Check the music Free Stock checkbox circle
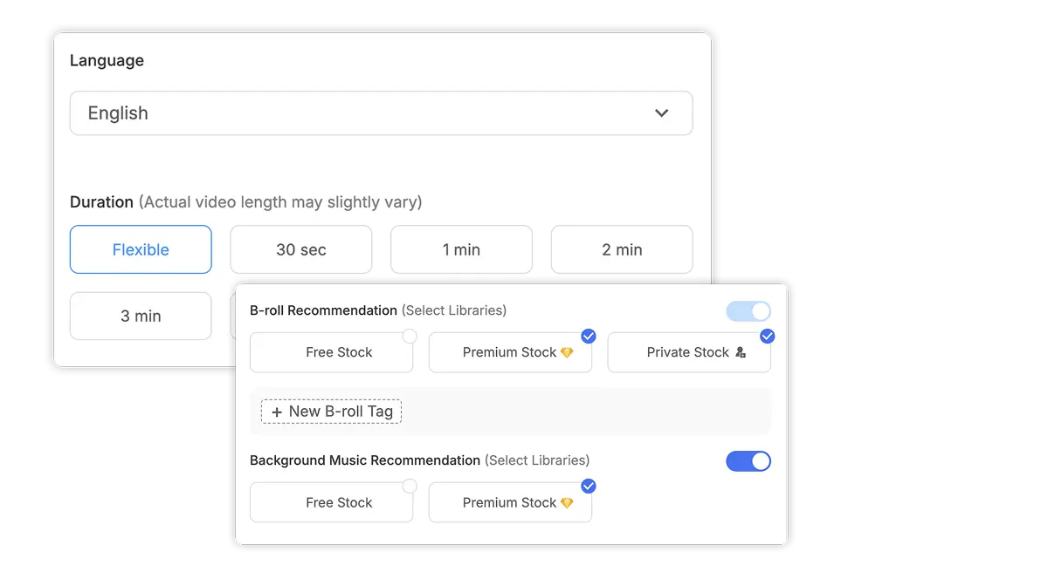The width and height of the screenshot is (1048, 572). (410, 487)
